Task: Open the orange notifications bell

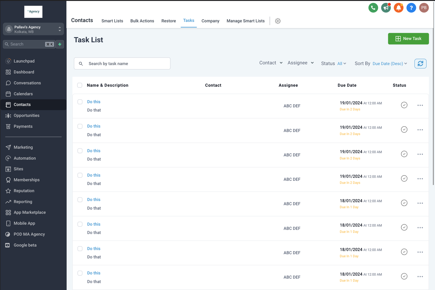Action: coord(398,8)
